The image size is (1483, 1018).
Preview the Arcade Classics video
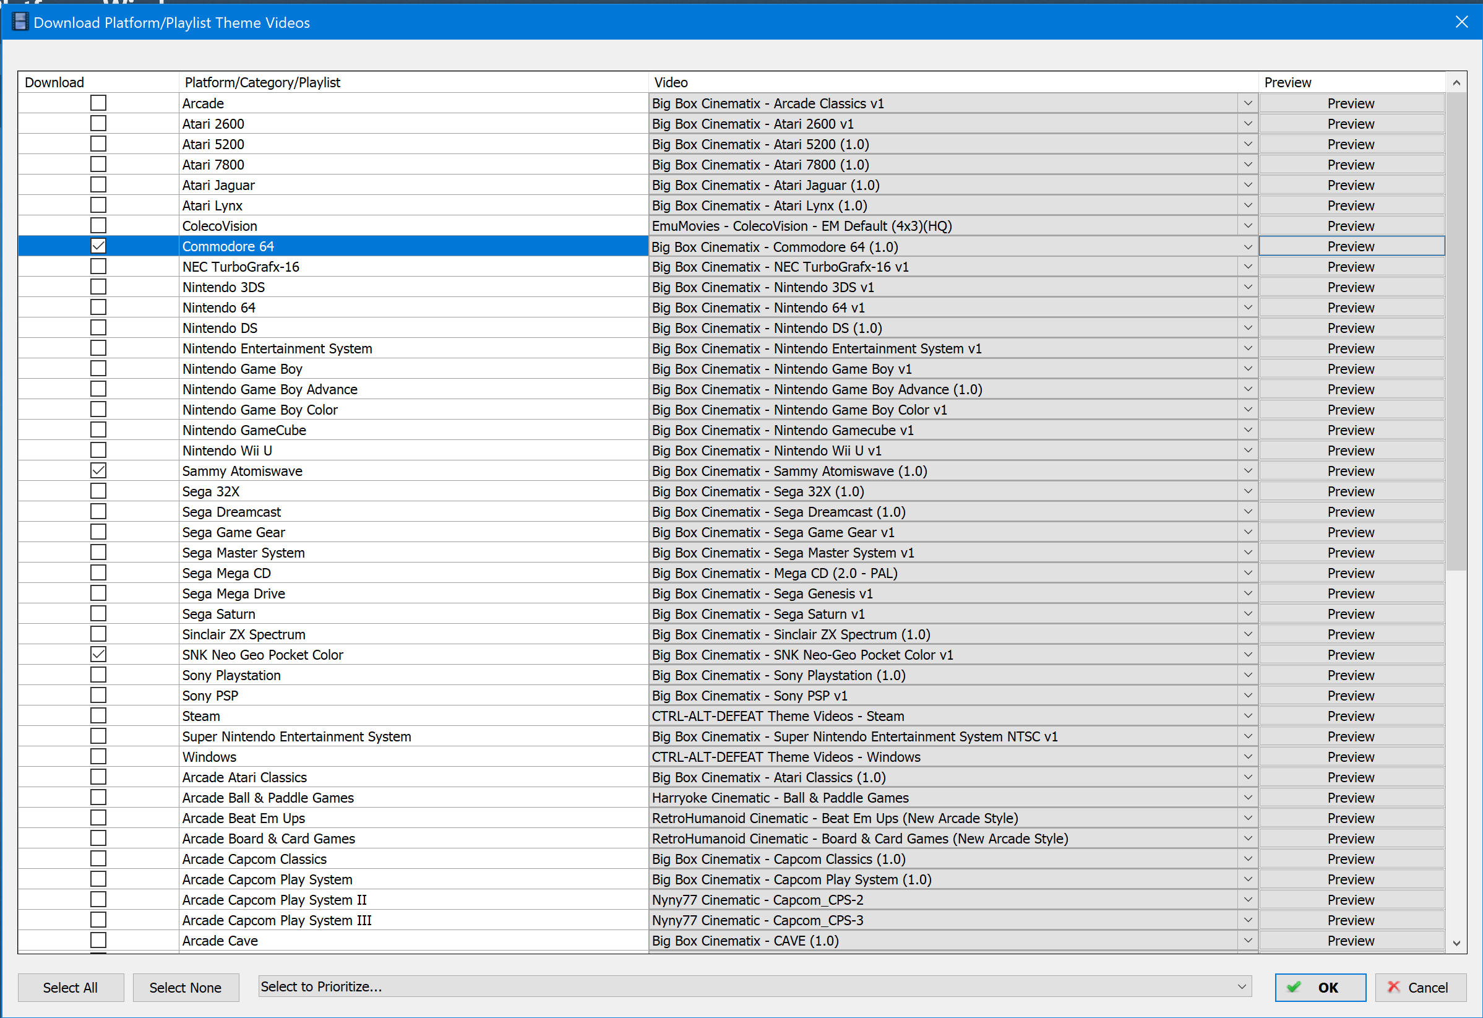[1352, 103]
